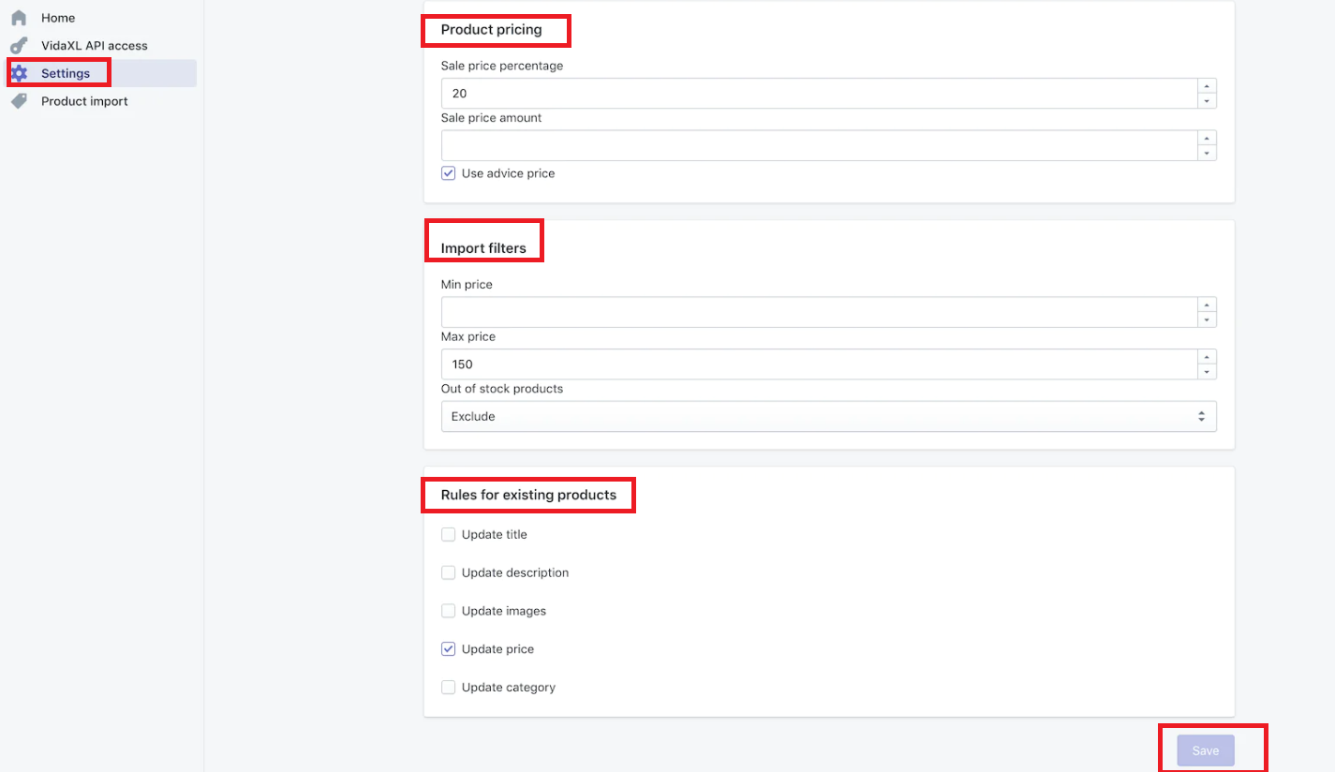This screenshot has width=1335, height=772.
Task: Decrease Max price with down arrow
Action: [1207, 372]
